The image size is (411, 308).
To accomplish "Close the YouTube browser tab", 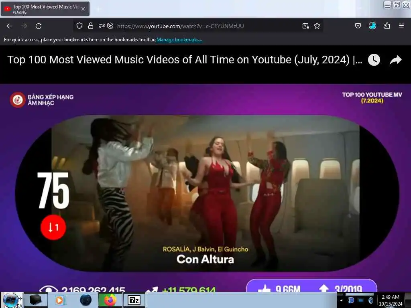I will click(x=83, y=9).
